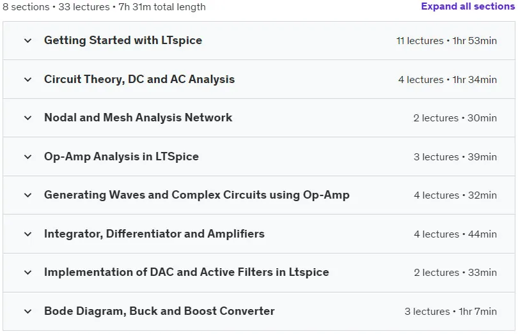Expand the Getting Started with LTspice chevron
The width and height of the screenshot is (518, 334).
(28, 41)
